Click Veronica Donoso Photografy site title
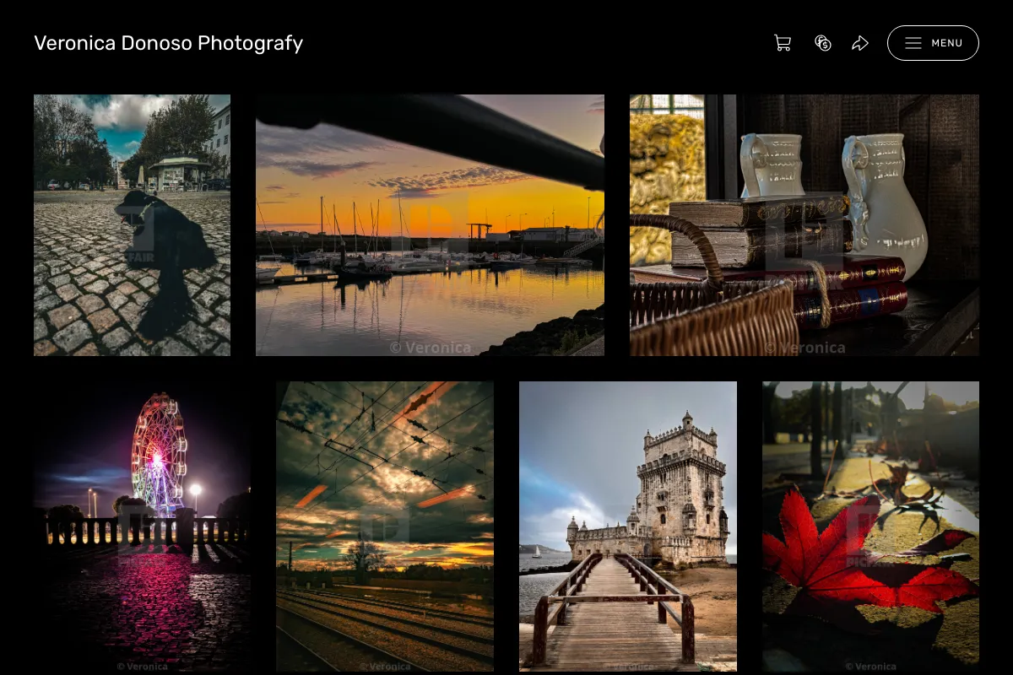The image size is (1013, 675). click(x=168, y=43)
